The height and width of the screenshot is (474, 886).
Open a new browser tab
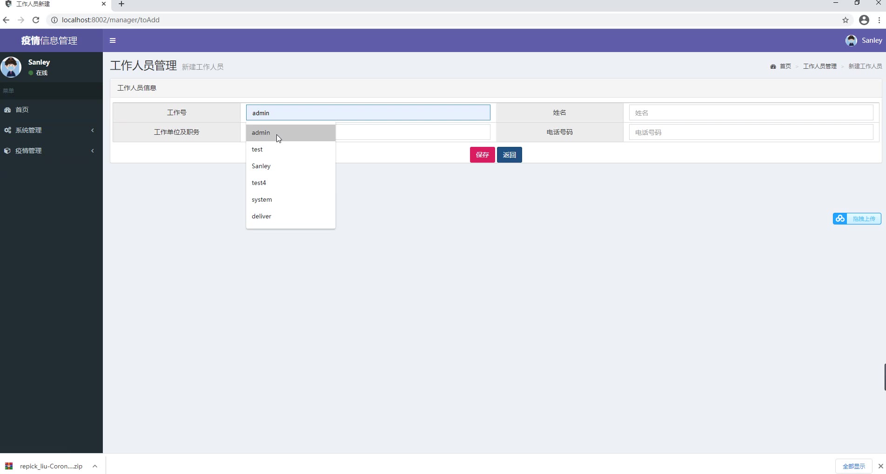[121, 4]
